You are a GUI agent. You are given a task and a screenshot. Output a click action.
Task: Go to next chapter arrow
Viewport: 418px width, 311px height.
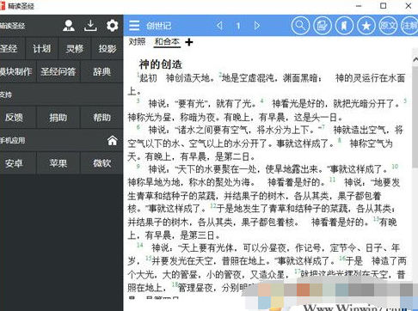[x=256, y=26]
